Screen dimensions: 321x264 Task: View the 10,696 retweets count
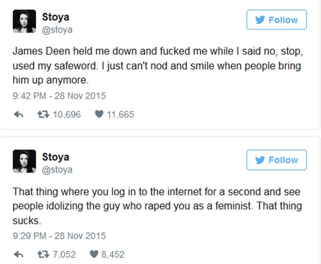tap(66, 115)
